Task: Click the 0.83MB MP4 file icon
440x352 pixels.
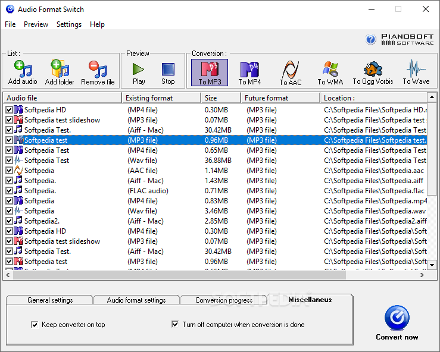Action: point(18,200)
